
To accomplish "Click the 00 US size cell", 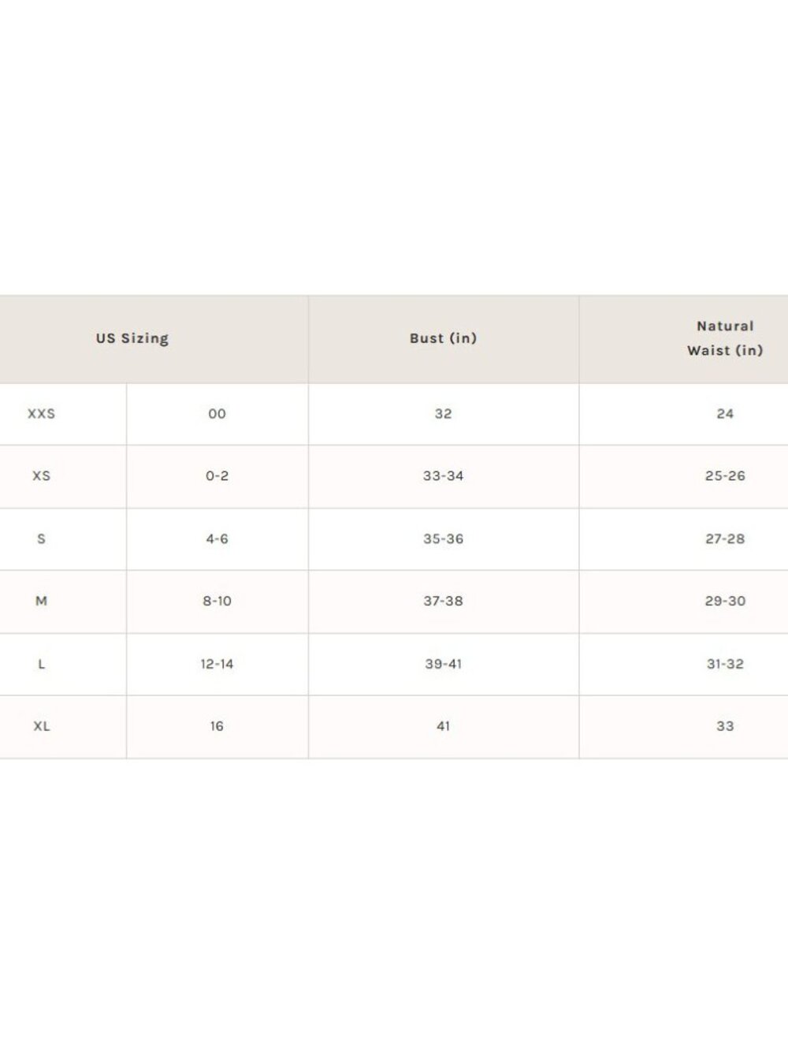I will pos(217,414).
